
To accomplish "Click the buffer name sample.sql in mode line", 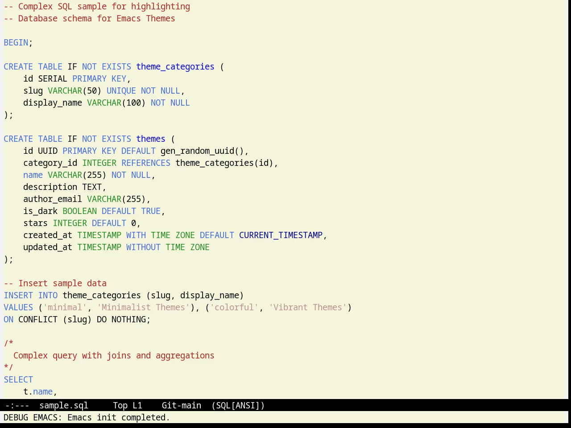I will click(x=64, y=405).
